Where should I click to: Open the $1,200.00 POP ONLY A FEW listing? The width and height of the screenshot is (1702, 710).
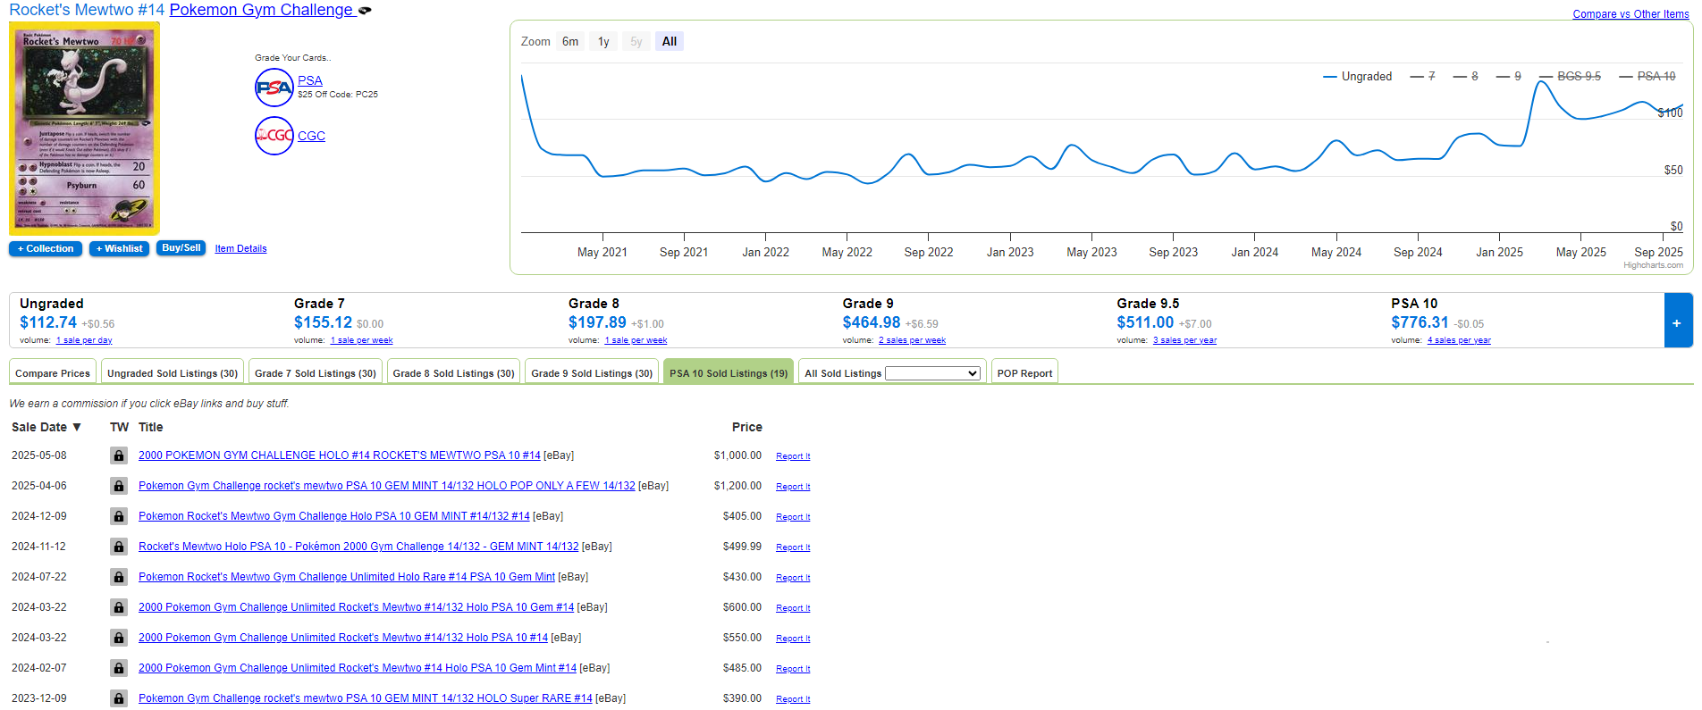point(387,486)
